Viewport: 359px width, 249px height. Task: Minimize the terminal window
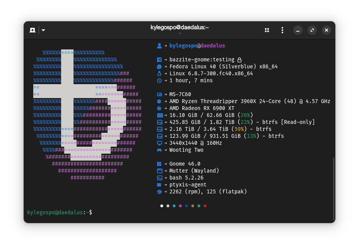click(x=298, y=30)
